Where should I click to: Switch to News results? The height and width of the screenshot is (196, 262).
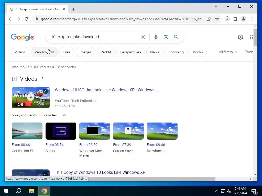[x=155, y=52]
